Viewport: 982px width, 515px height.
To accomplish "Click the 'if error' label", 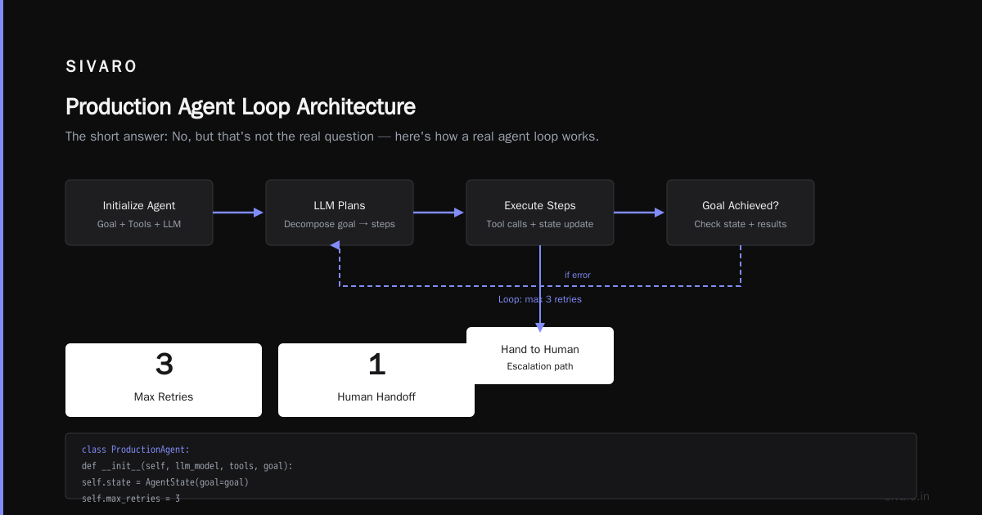I will (578, 275).
